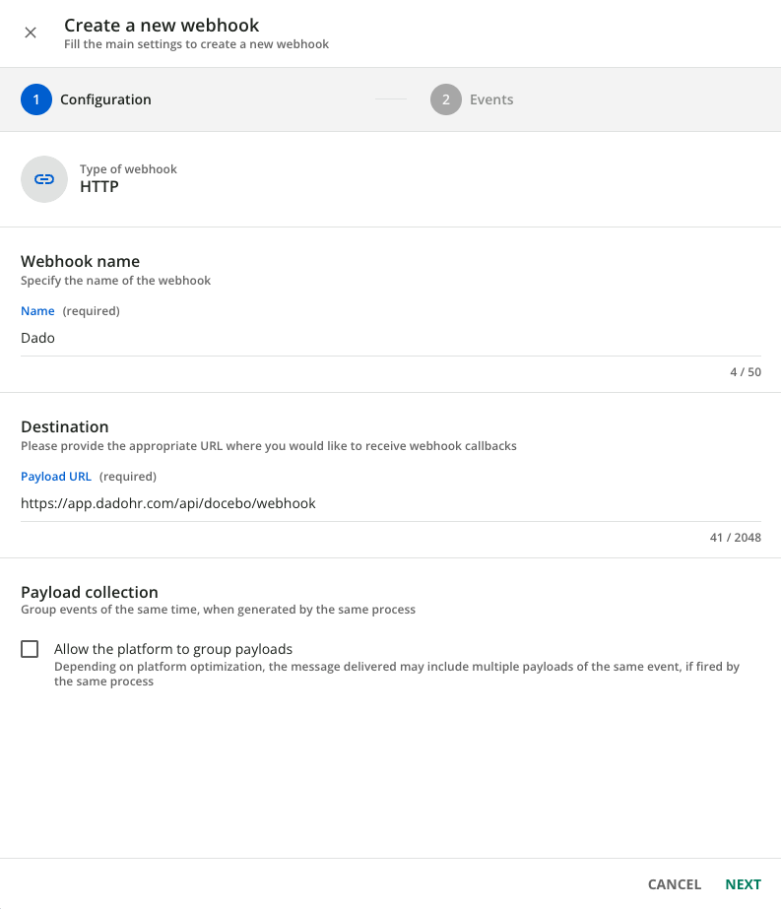The image size is (781, 909).
Task: Enable Allow the platform to group payloads
Action: click(30, 649)
